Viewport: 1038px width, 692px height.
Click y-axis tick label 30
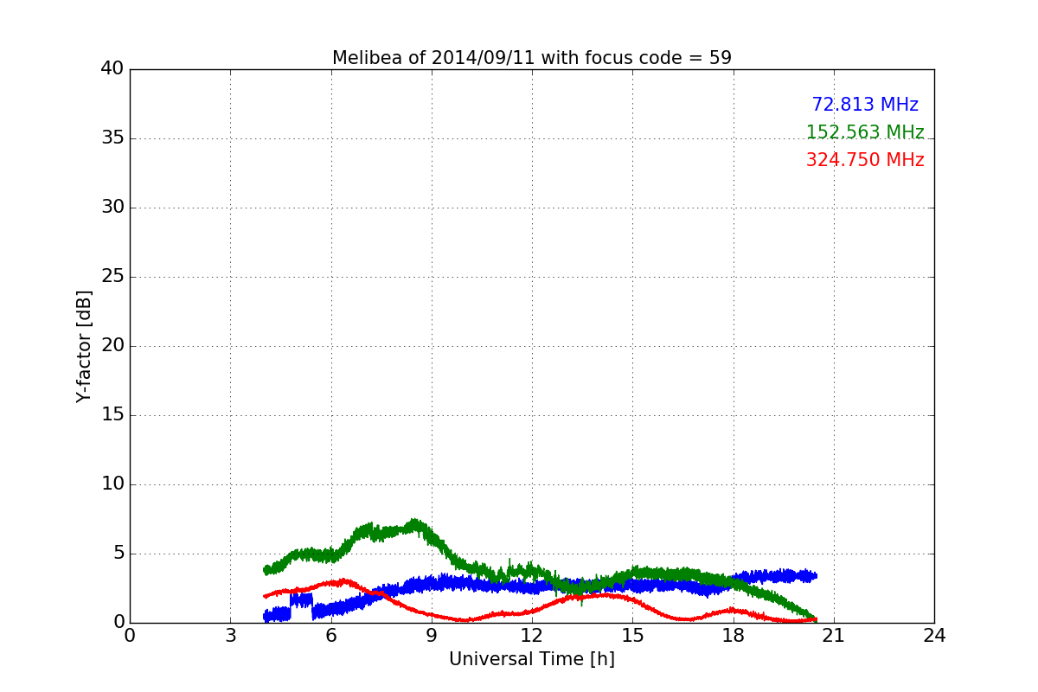112,208
